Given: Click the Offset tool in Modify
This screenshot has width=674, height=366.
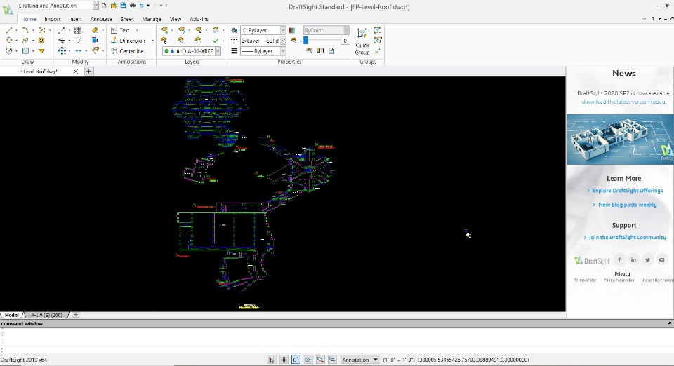Looking at the screenshot, I should click(78, 41).
